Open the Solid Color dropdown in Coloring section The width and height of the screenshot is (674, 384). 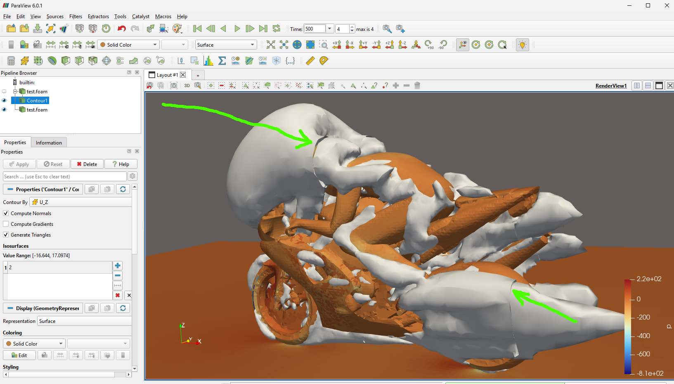click(x=35, y=344)
